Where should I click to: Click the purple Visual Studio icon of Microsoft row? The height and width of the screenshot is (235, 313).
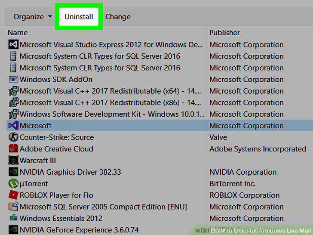[x=13, y=126]
